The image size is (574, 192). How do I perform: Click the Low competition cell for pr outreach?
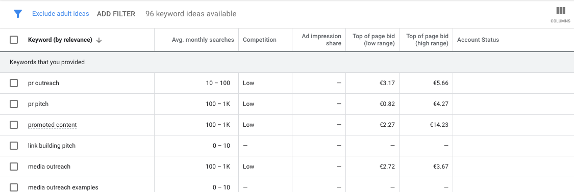[248, 83]
